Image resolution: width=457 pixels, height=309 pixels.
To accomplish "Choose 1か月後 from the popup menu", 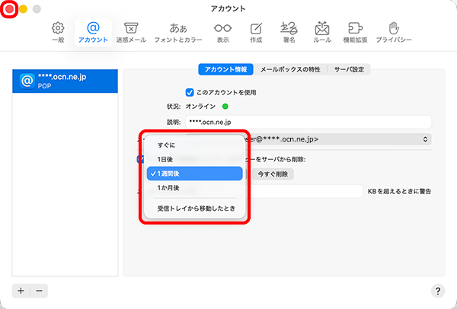I will [x=168, y=188].
